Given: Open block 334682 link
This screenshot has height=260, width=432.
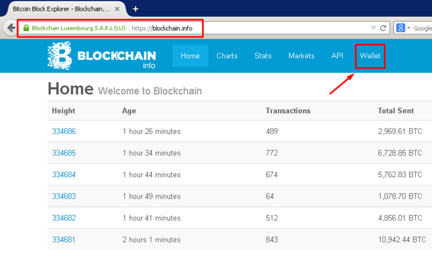Looking at the screenshot, I should [64, 218].
